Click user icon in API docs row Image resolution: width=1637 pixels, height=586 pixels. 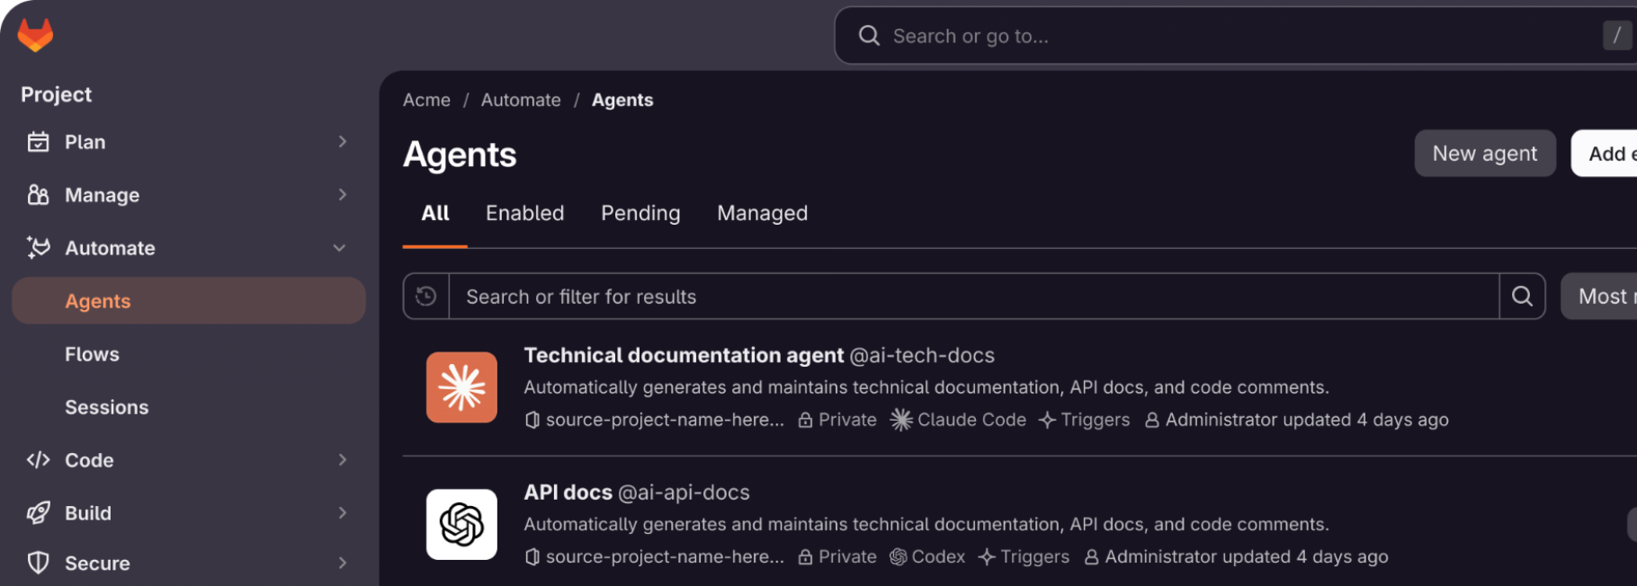1091,557
